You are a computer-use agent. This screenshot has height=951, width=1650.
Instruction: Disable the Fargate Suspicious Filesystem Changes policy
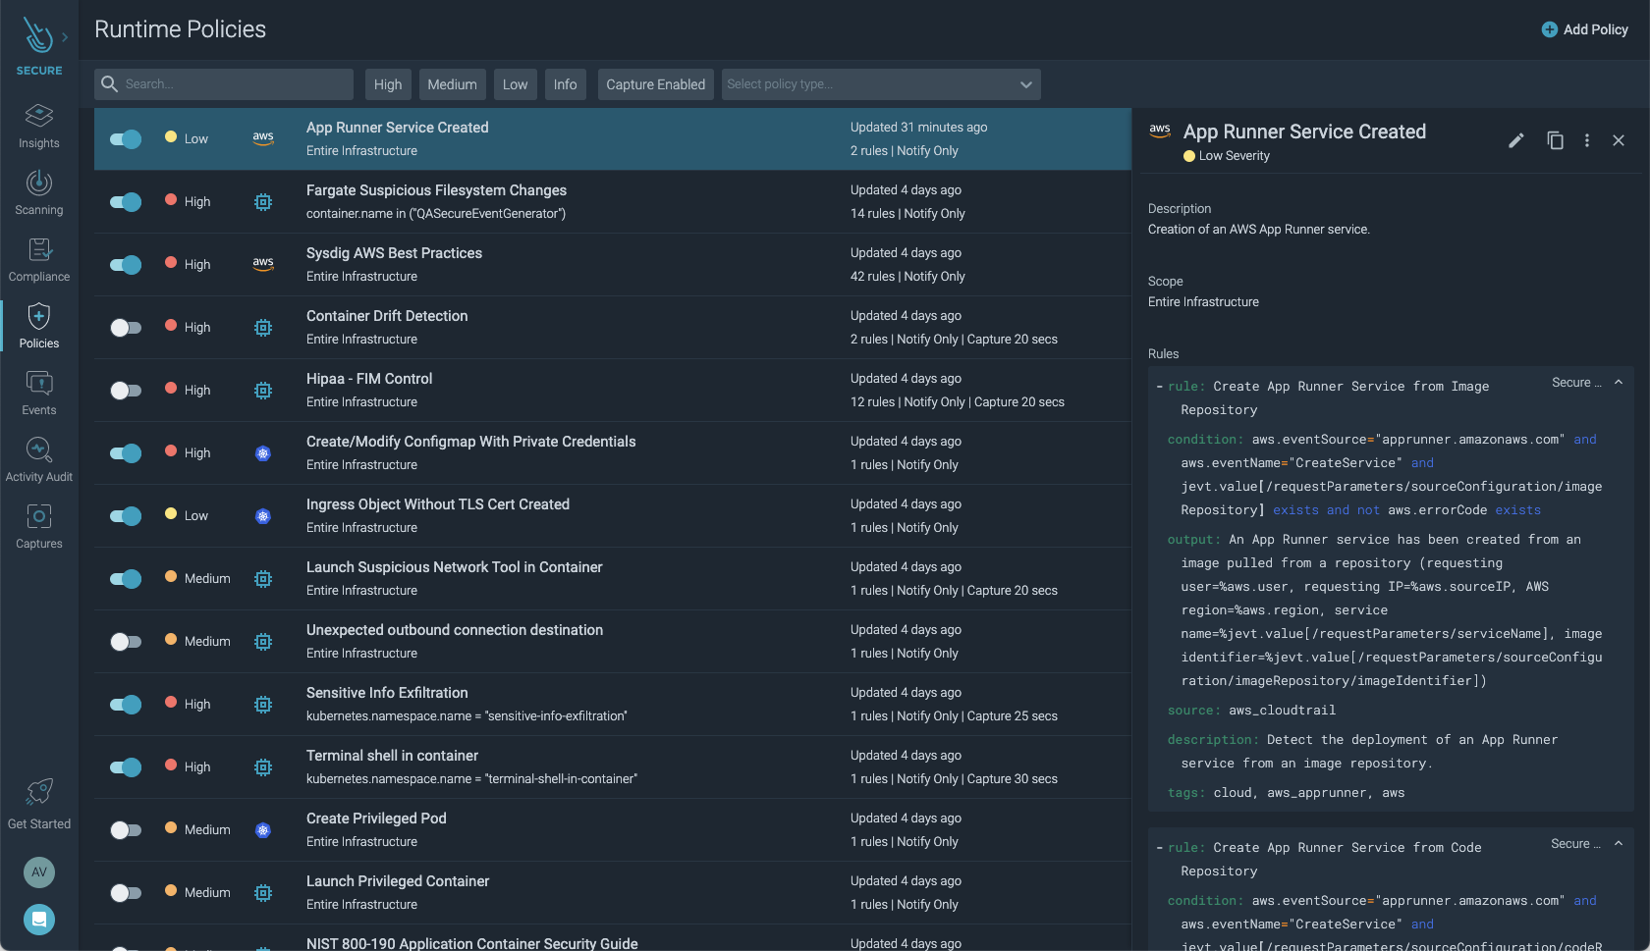pos(126,201)
